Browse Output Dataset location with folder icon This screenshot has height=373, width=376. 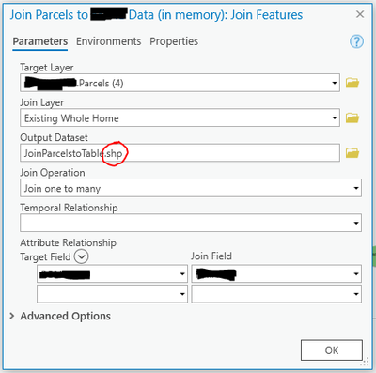352,153
